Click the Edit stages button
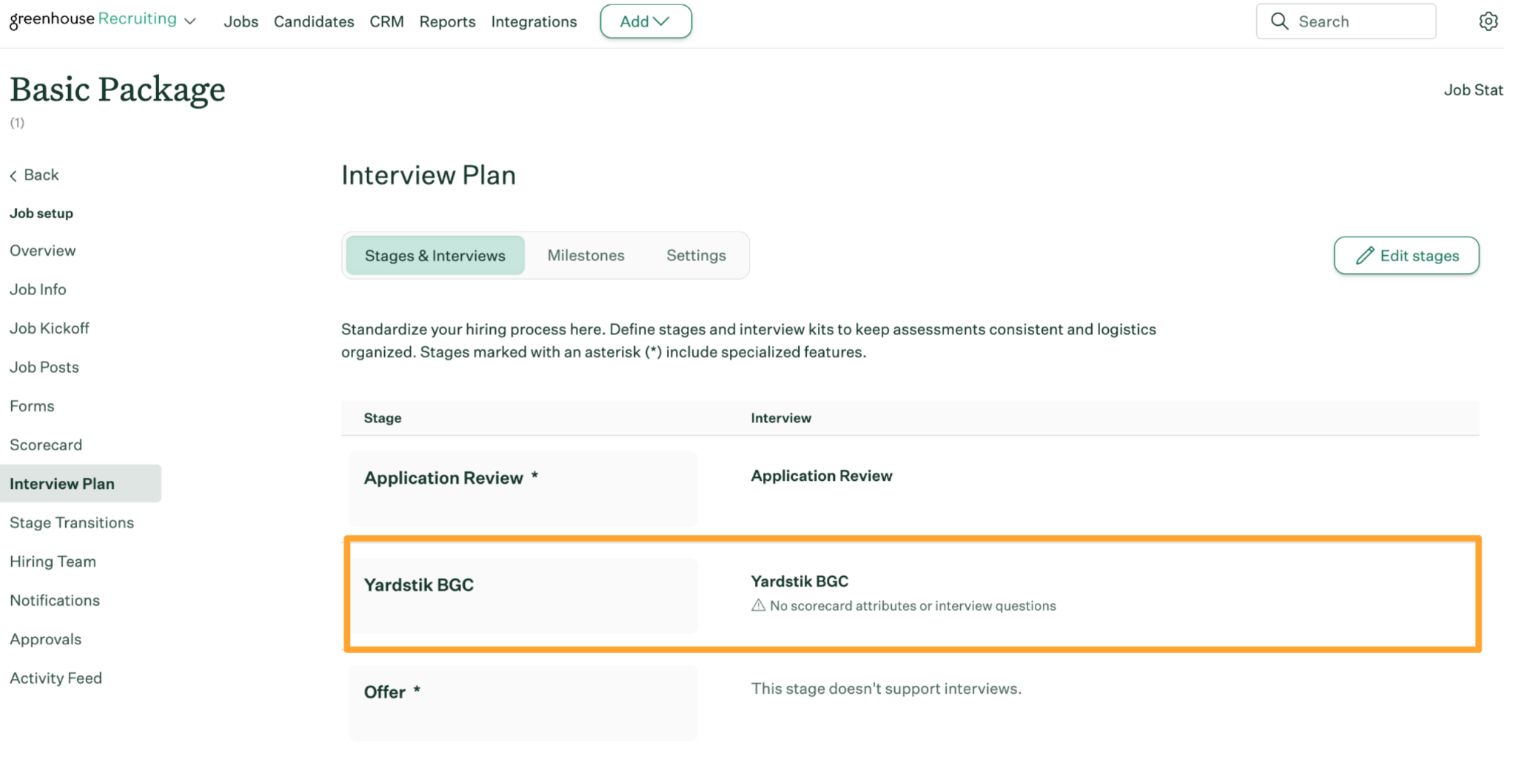The image size is (1516, 773). click(1406, 255)
